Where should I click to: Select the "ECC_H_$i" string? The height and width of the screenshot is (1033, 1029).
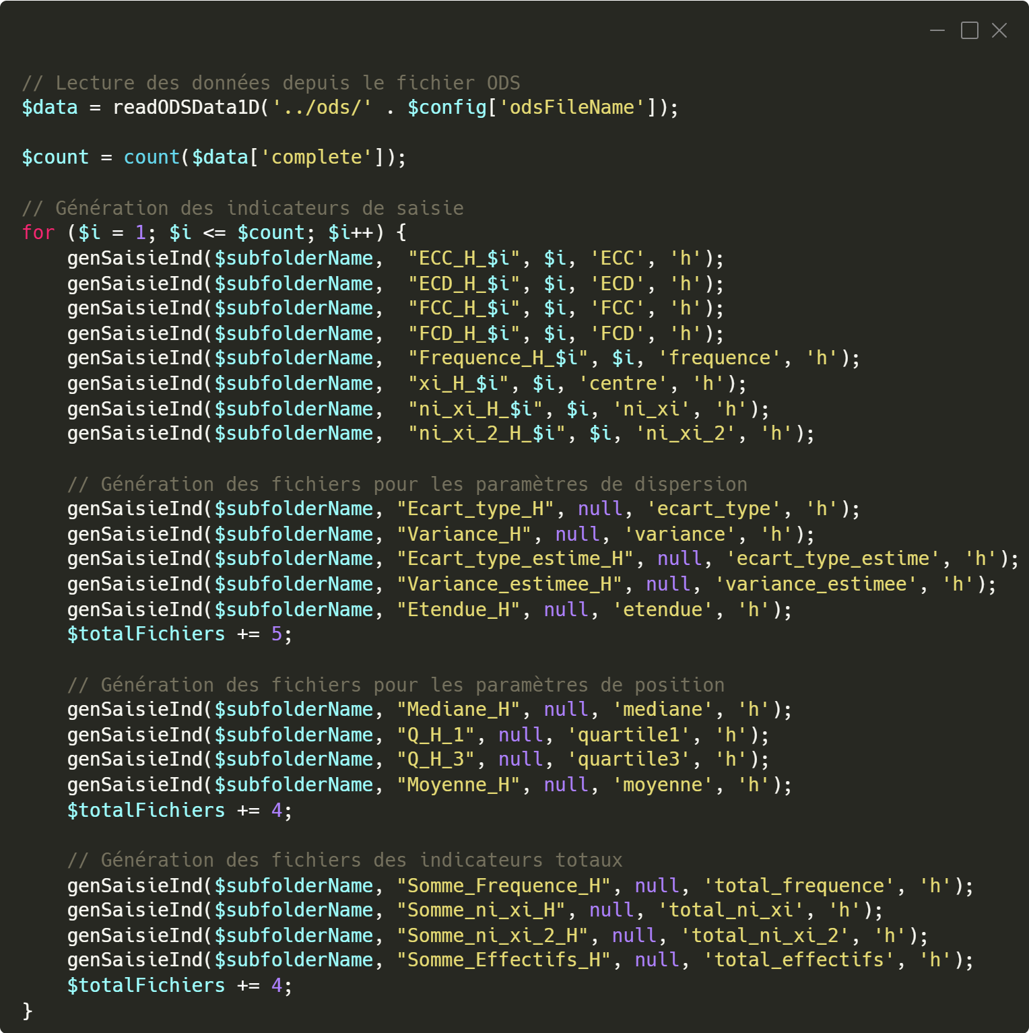click(464, 259)
